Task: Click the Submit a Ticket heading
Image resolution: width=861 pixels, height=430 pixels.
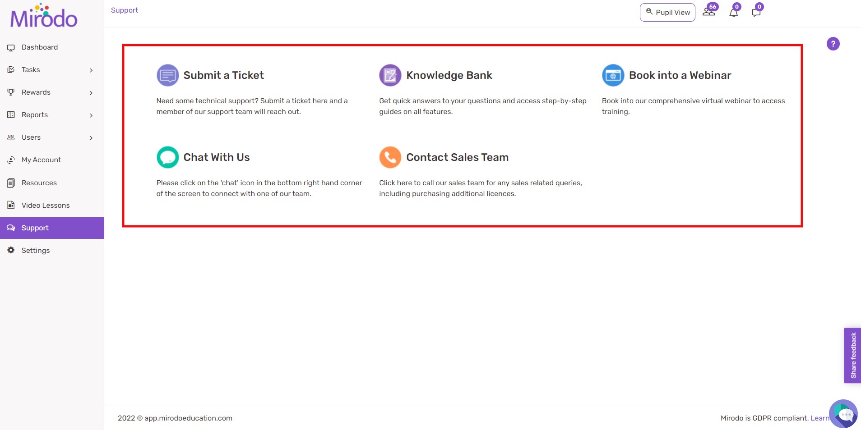Action: [223, 75]
